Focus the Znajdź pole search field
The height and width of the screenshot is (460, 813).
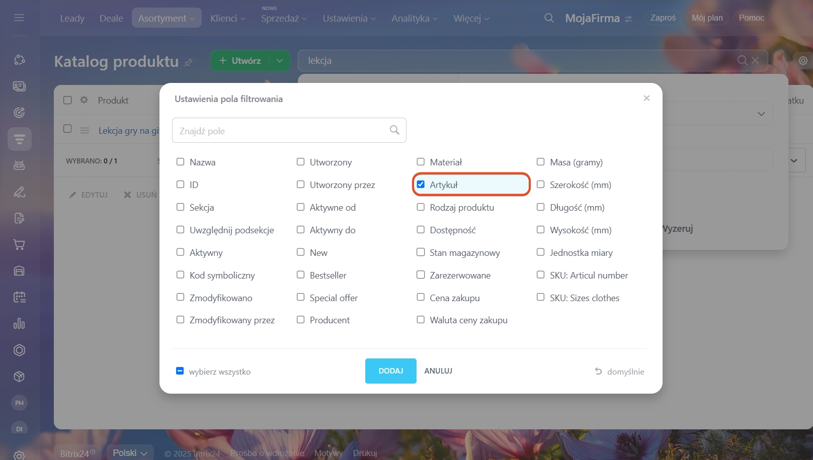coord(282,131)
